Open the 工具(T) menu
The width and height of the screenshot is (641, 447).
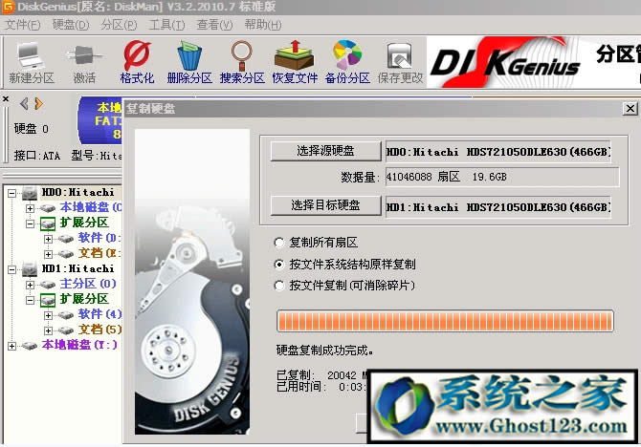[166, 24]
